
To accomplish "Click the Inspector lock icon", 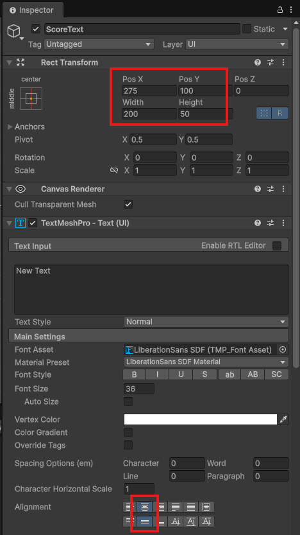I will point(280,10).
